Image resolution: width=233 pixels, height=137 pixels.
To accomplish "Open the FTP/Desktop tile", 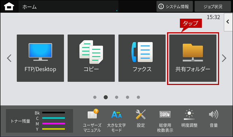I will (40, 58).
